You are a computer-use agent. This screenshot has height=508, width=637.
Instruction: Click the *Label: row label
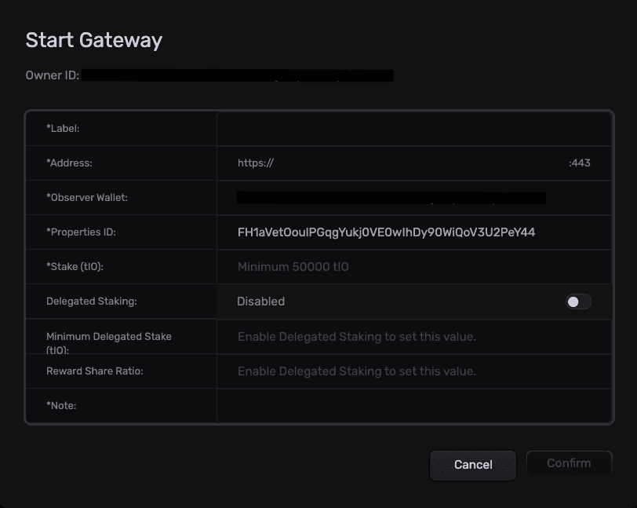[x=63, y=128]
